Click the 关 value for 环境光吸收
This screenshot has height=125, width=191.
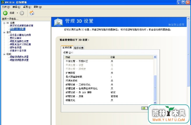point(112,81)
